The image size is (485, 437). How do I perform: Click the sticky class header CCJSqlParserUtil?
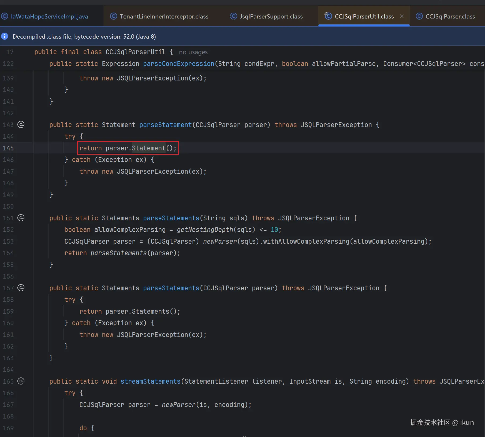(x=136, y=52)
